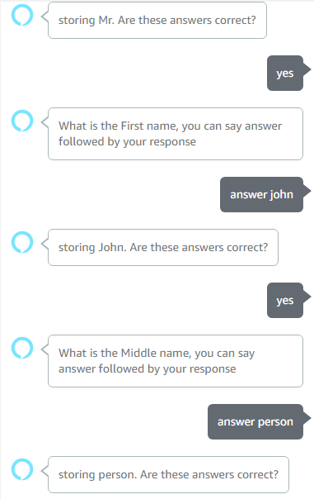Screen dimensions: 314x499
Task: Click Alexa icon beside First name question
Action: [x=22, y=121]
